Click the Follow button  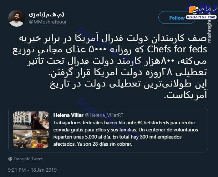tap(177, 18)
